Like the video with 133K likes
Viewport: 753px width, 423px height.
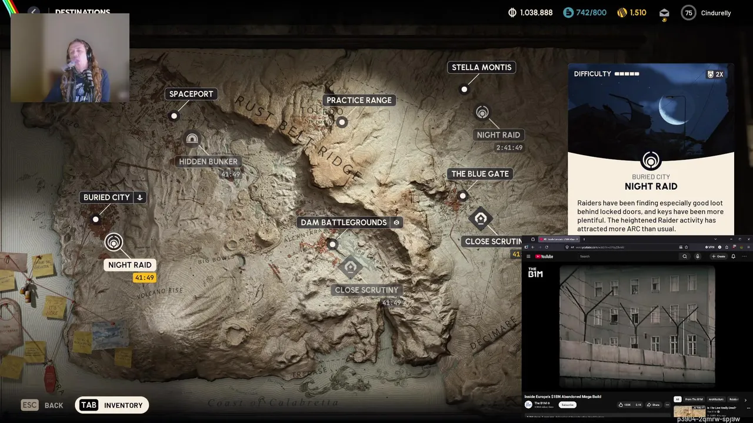(625, 405)
